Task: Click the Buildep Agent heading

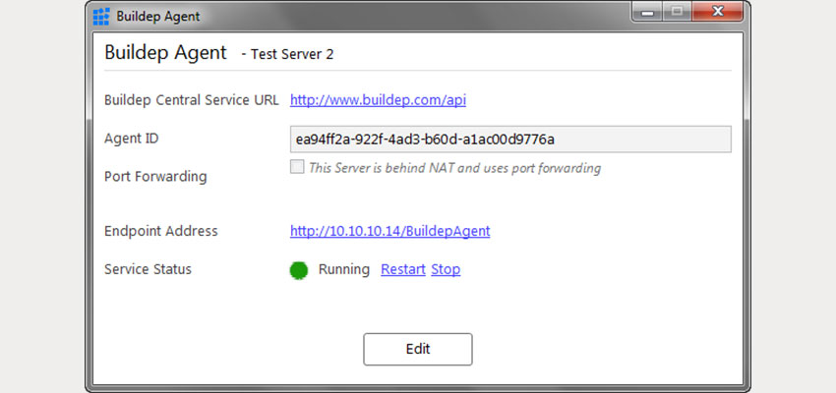Action: click(166, 53)
